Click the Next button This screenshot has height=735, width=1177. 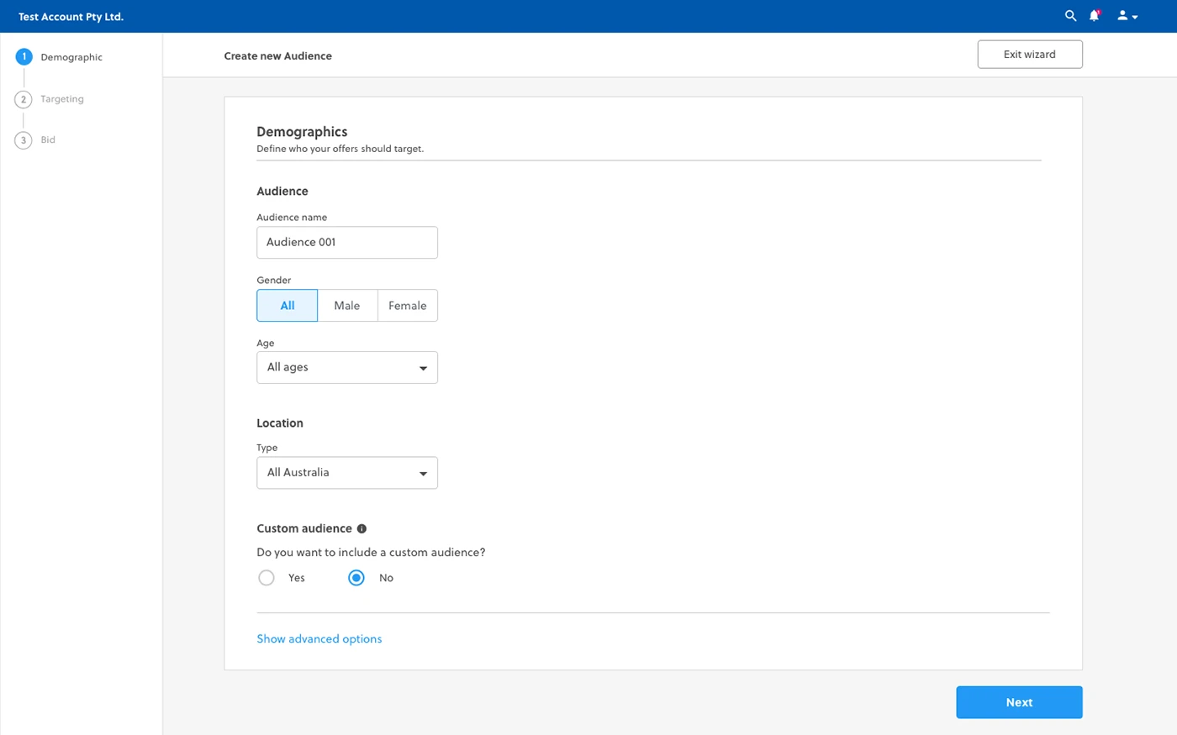pyautogui.click(x=1019, y=702)
